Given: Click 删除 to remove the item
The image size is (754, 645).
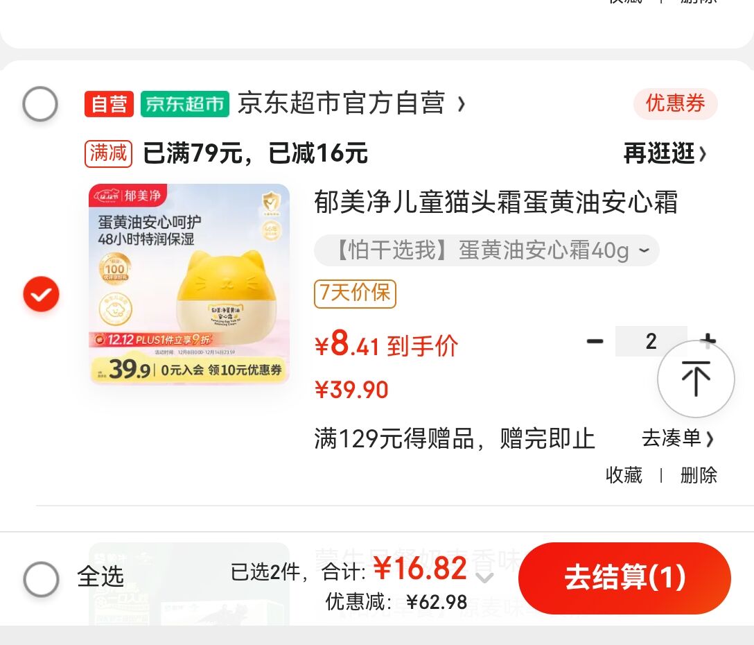Looking at the screenshot, I should click(x=699, y=475).
